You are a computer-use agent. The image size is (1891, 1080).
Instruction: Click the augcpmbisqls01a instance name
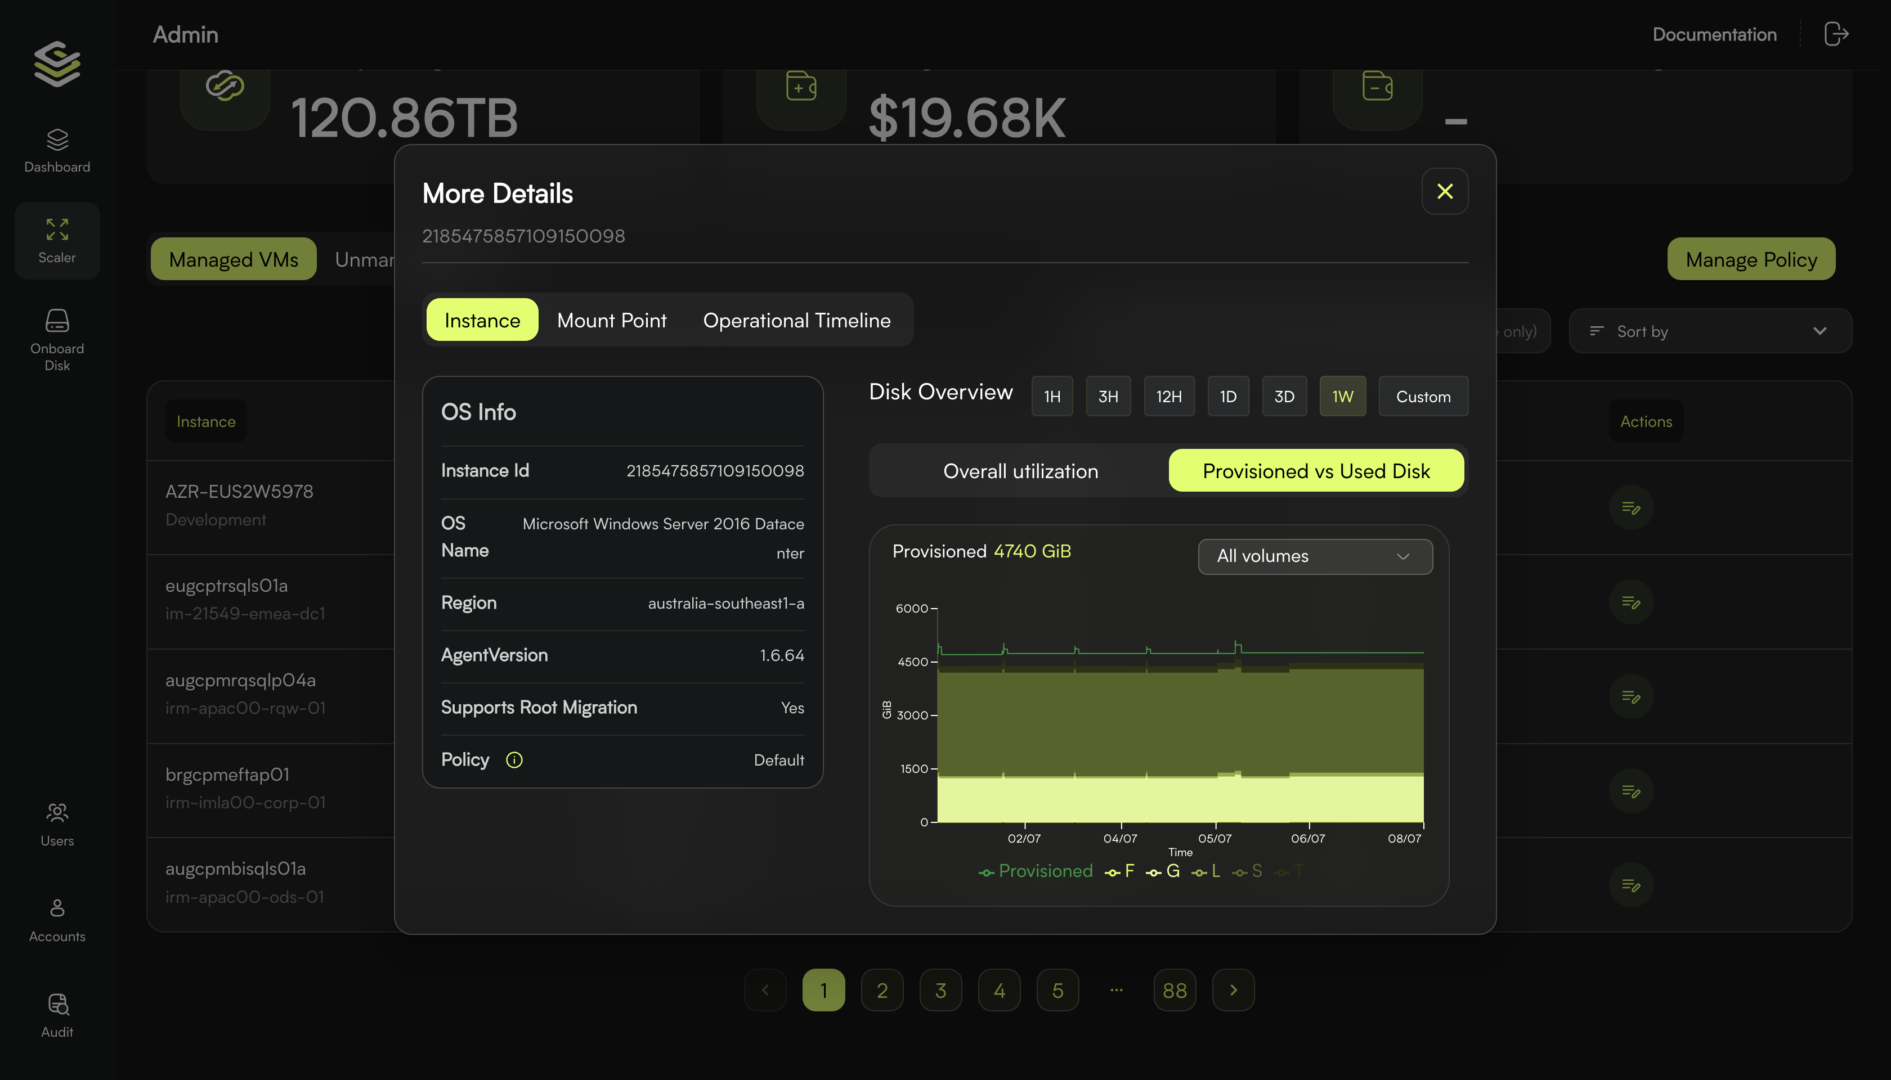[x=235, y=868]
